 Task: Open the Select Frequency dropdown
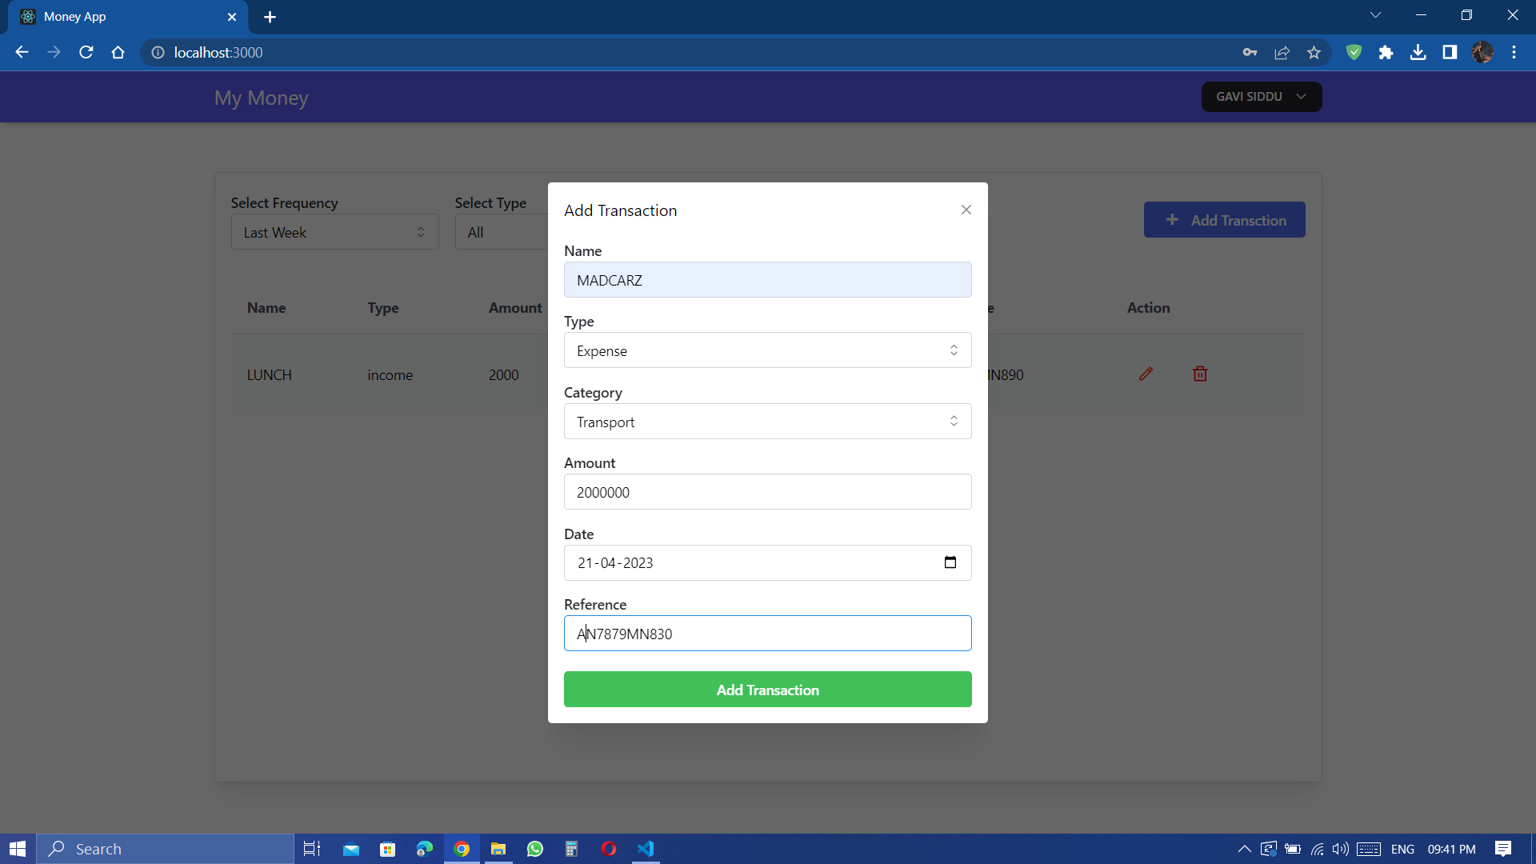334,232
